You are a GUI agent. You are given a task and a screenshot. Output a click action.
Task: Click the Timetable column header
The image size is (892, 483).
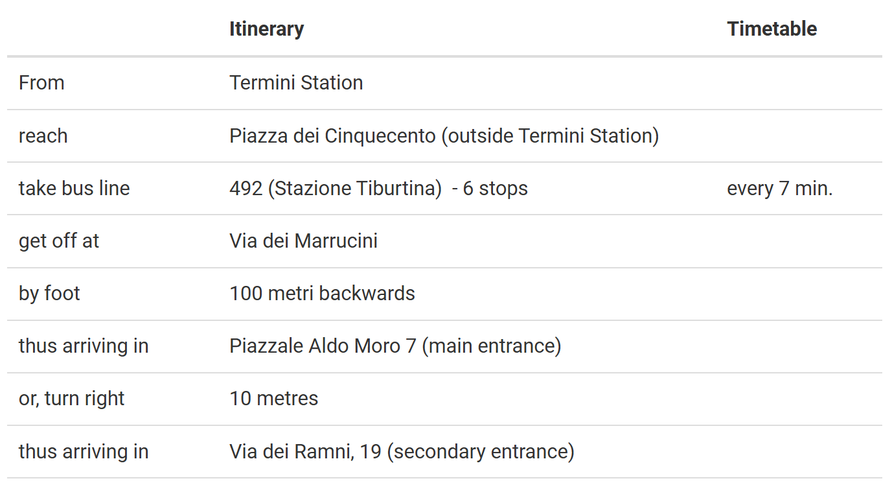pyautogui.click(x=772, y=29)
